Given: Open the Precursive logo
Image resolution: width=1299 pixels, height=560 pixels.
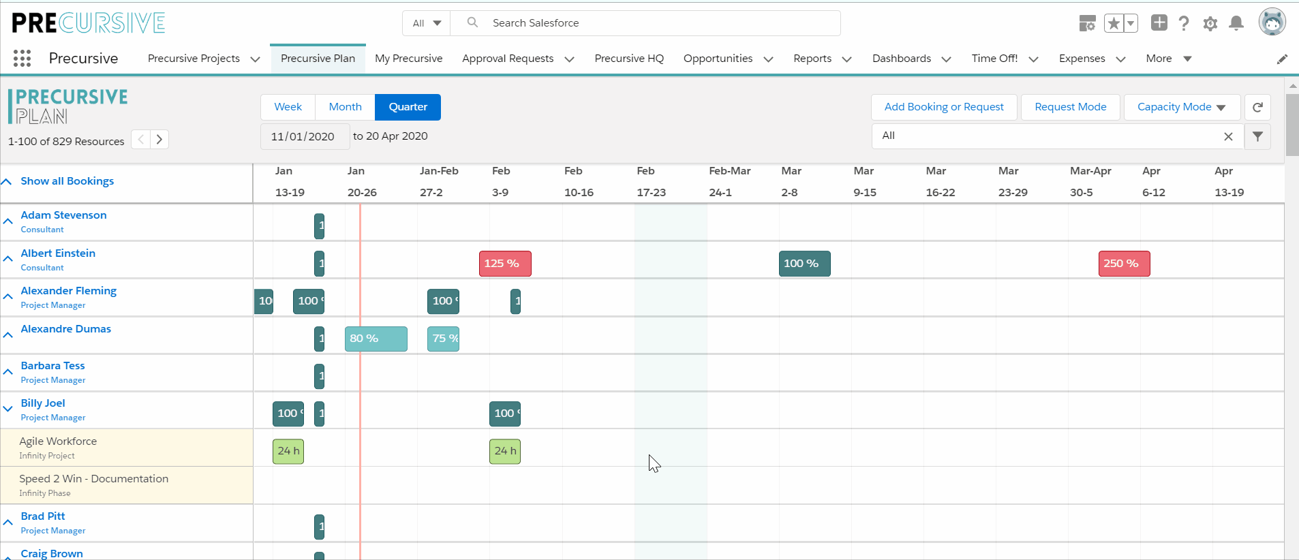Looking at the screenshot, I should pyautogui.click(x=89, y=23).
